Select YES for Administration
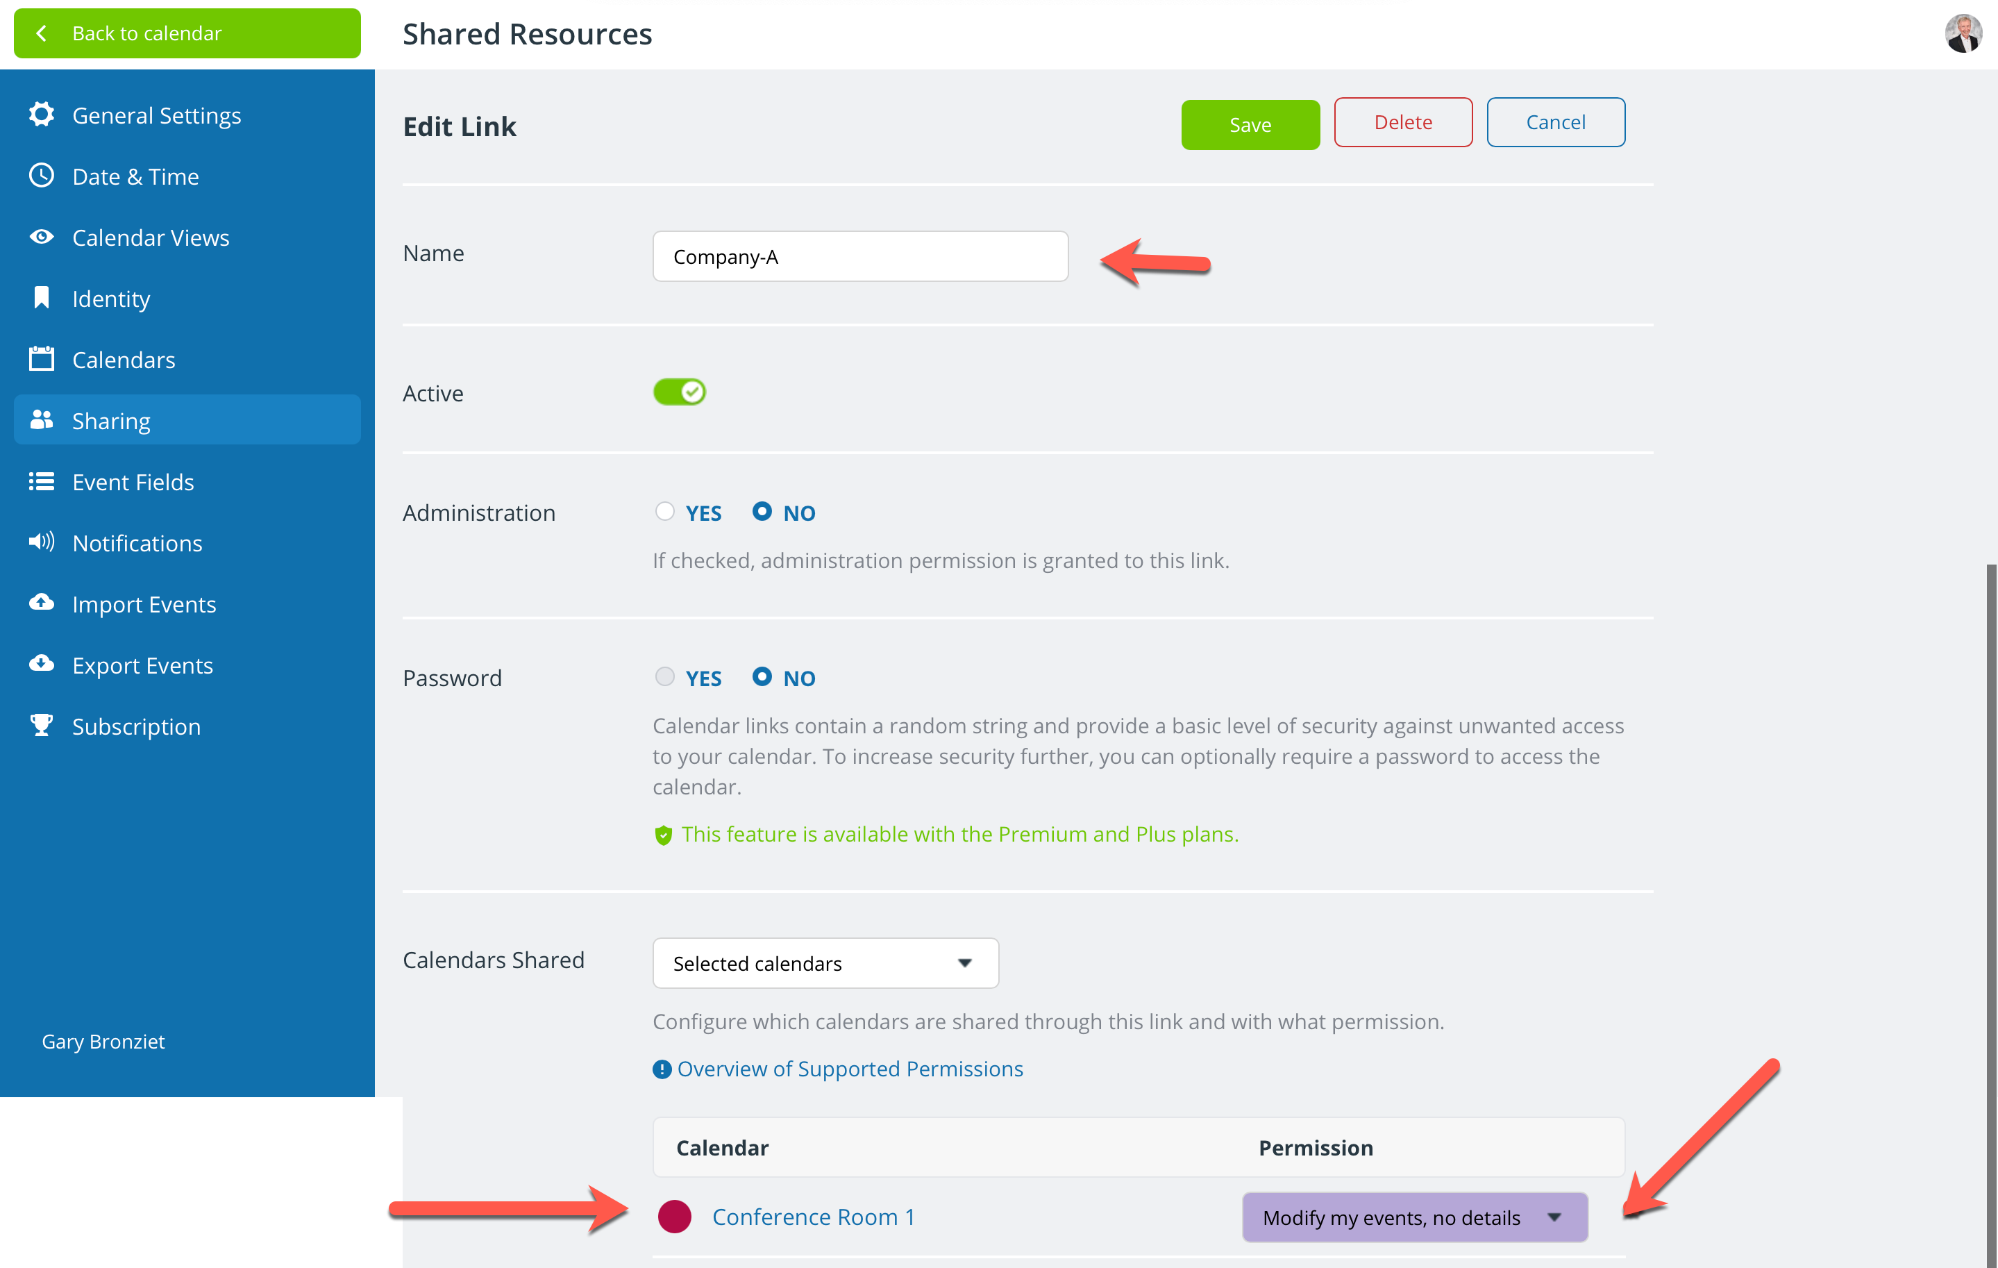 coord(664,512)
